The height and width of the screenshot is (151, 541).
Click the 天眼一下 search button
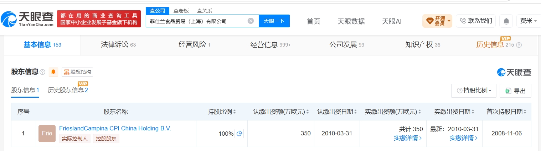(274, 21)
